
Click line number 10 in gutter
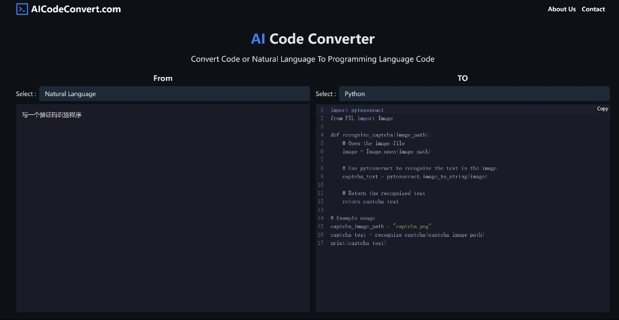(x=320, y=185)
